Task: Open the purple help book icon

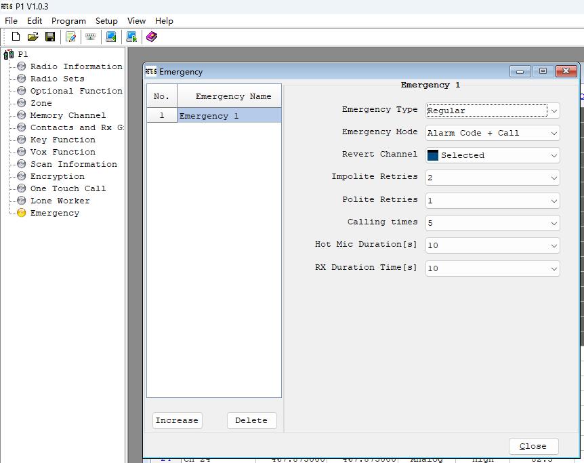Action: [x=152, y=37]
